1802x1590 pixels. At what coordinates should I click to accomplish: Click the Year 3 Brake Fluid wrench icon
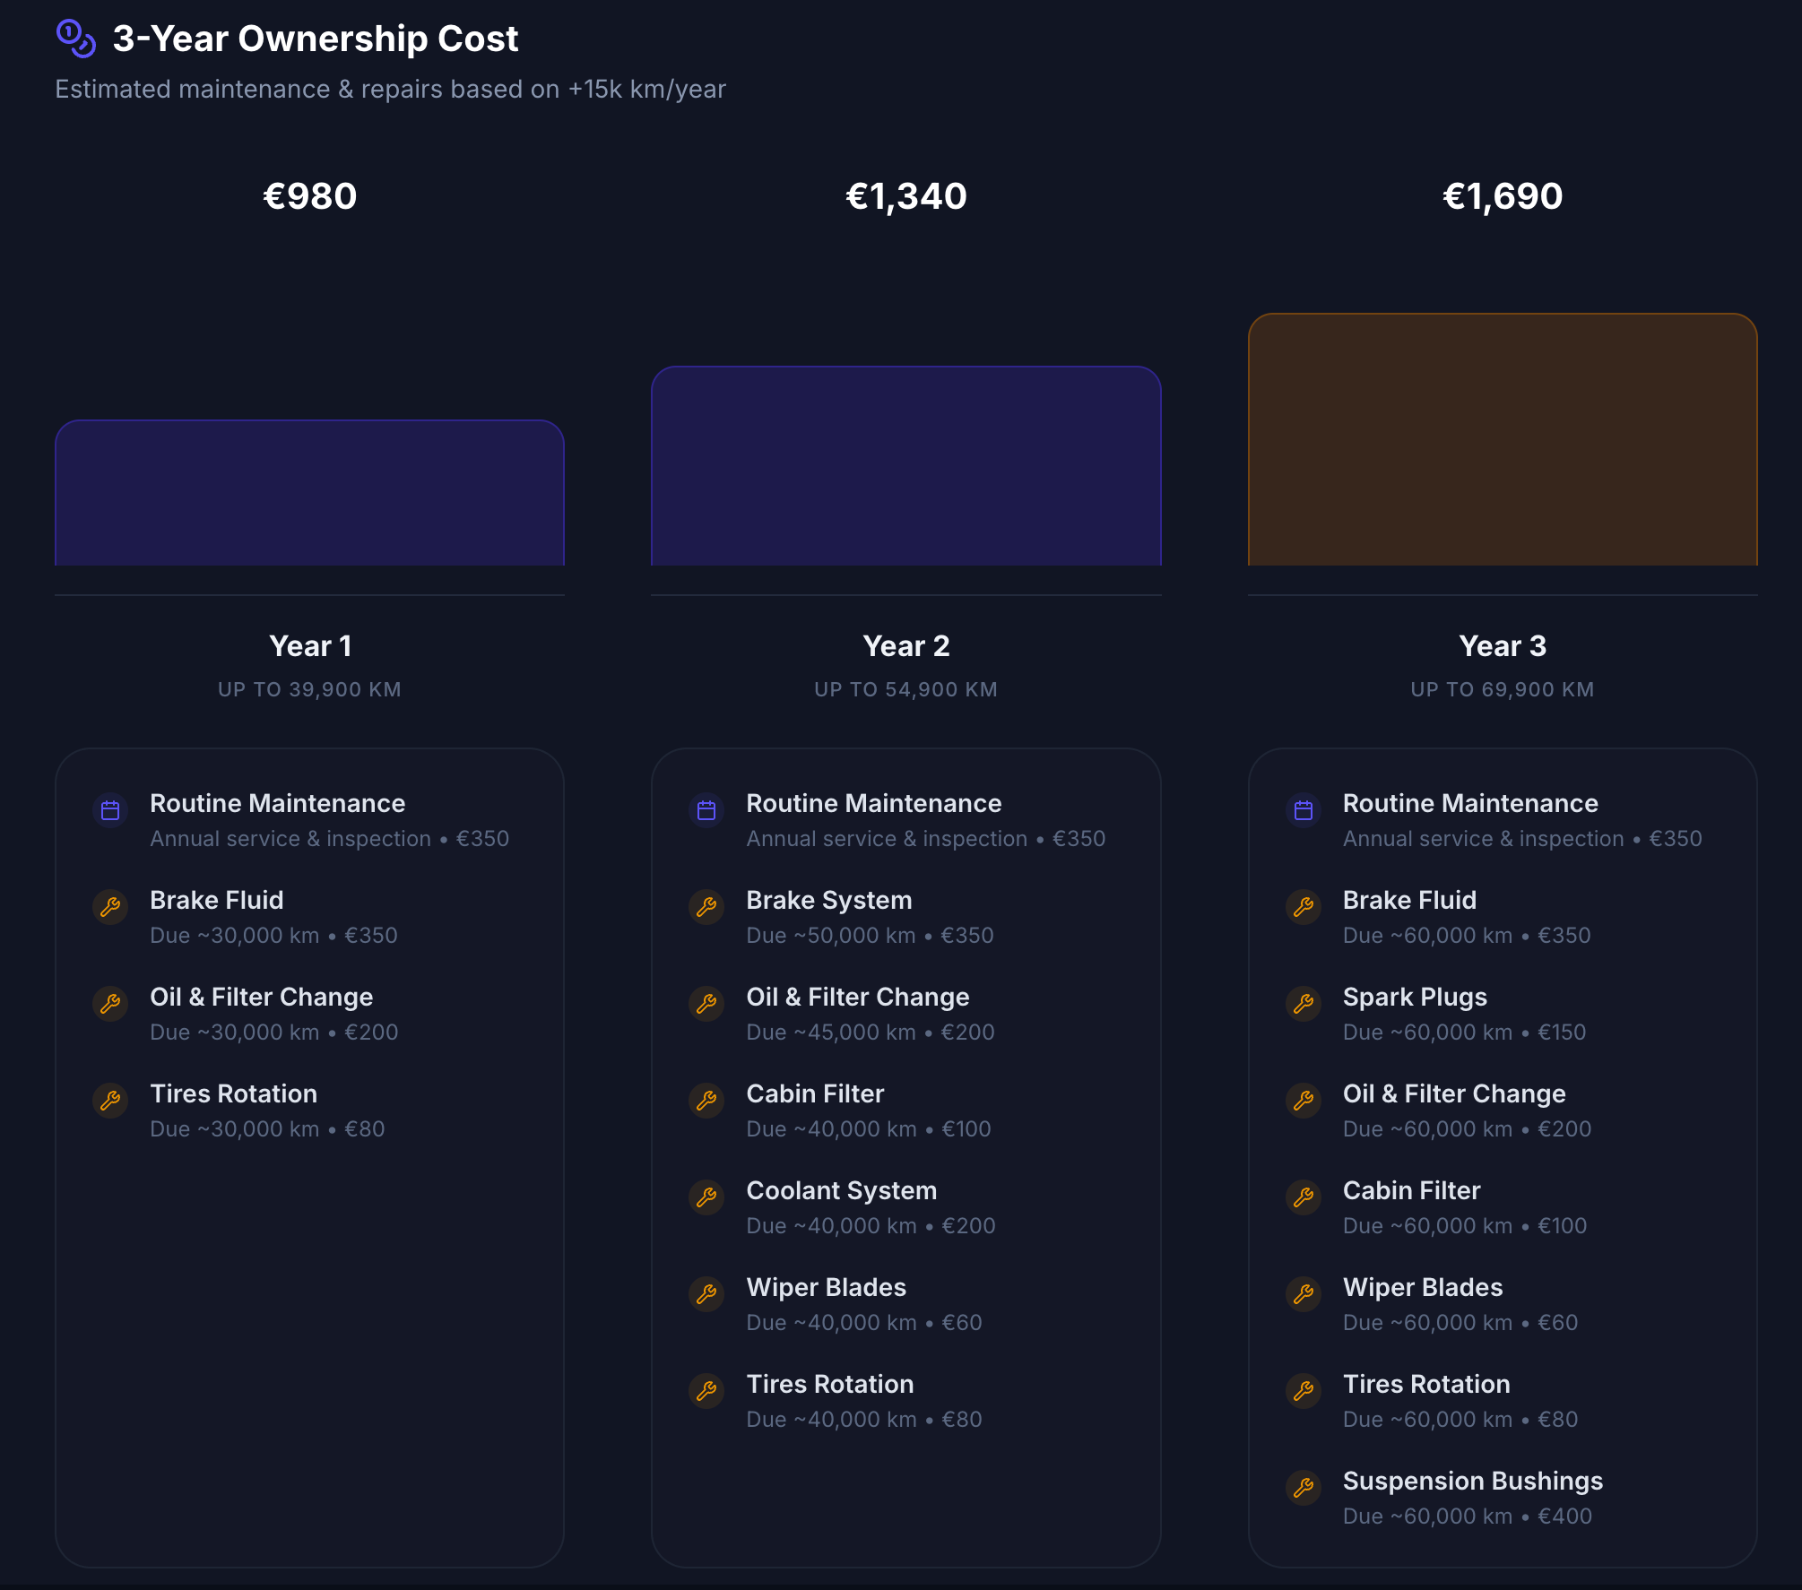tap(1304, 907)
